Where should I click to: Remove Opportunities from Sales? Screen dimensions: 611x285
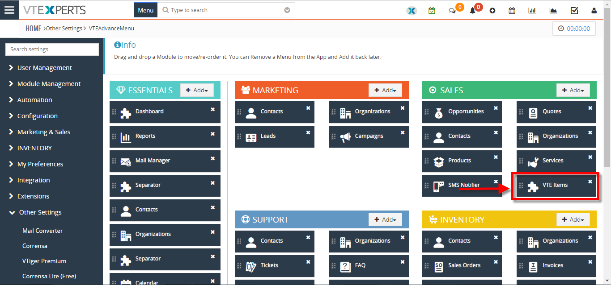[496, 108]
